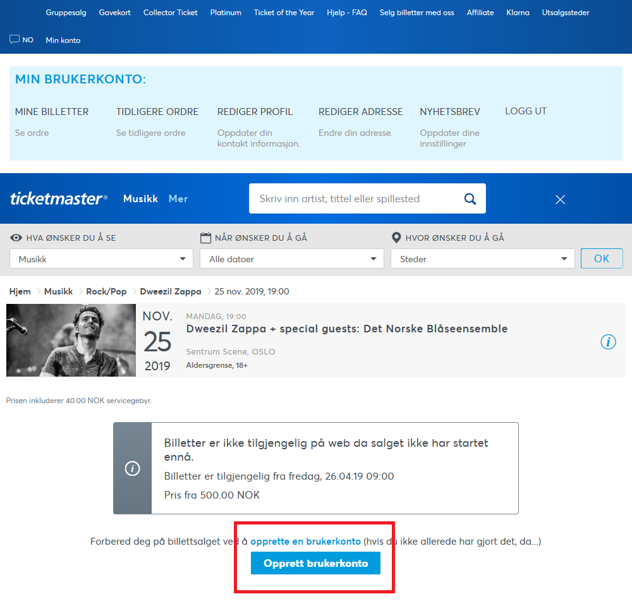Click Pris fra 500.00 NOK text
Screen dimensions: 632x606
click(x=212, y=495)
